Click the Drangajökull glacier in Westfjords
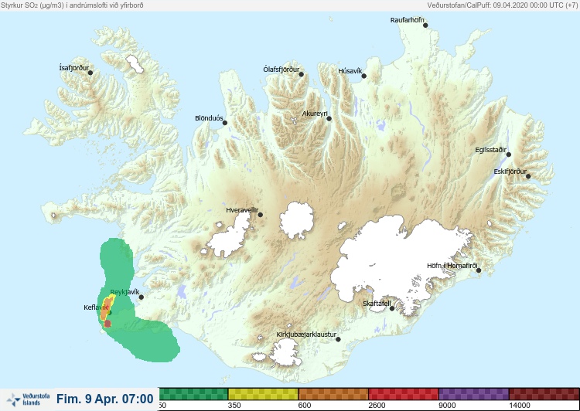Image resolution: width=580 pixels, height=411 pixels. [135, 63]
